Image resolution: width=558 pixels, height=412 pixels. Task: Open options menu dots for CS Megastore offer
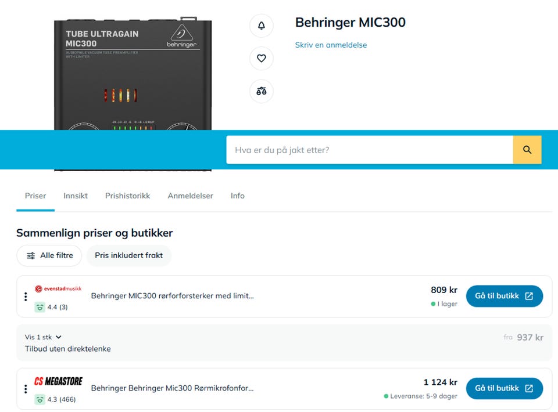click(26, 389)
